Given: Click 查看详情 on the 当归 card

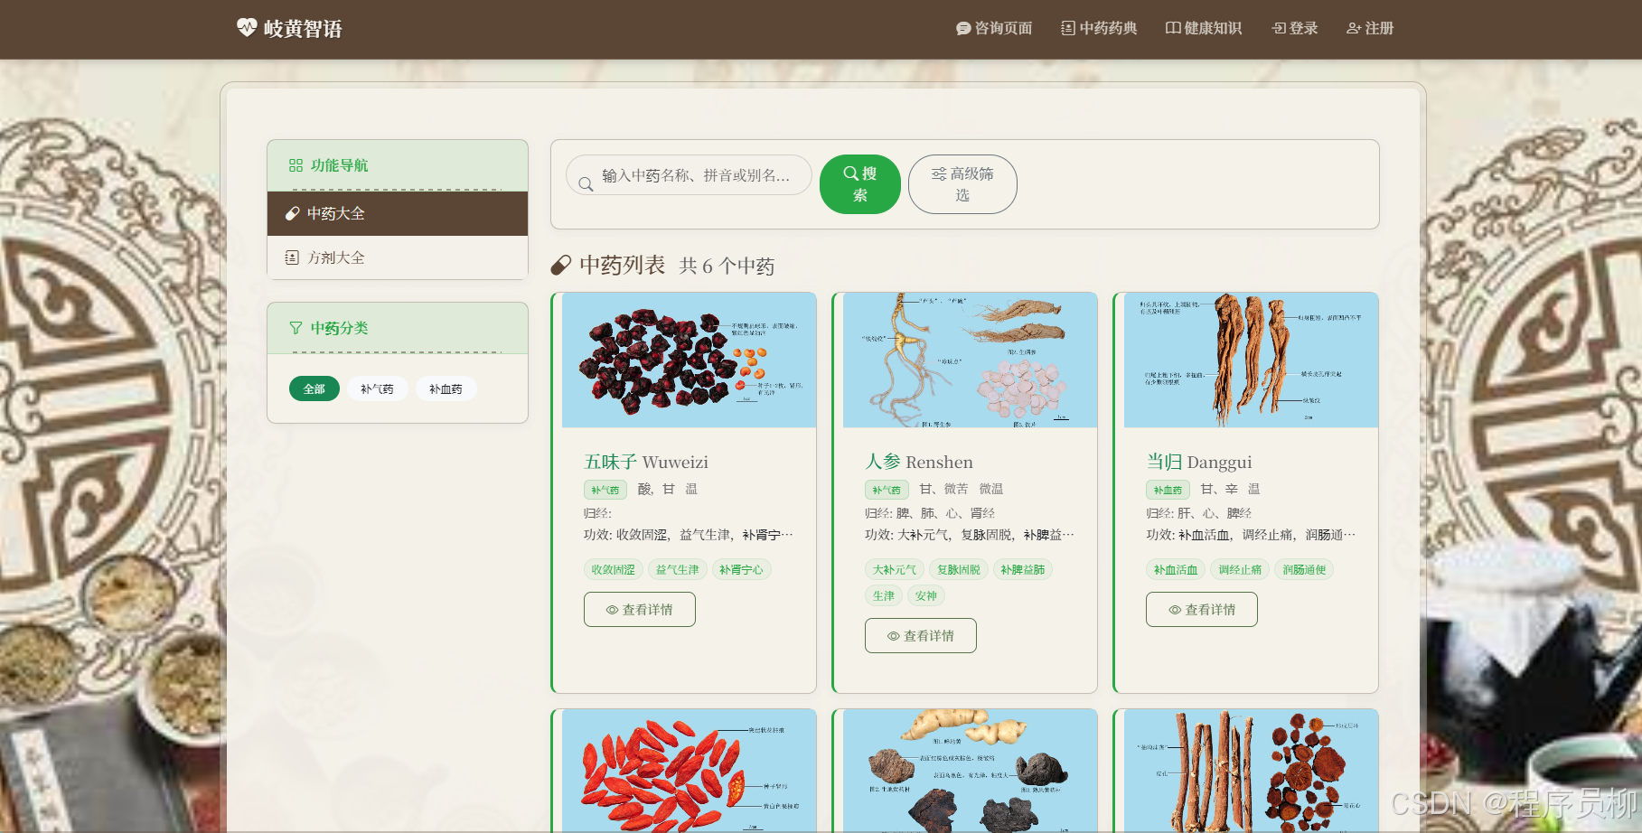Looking at the screenshot, I should pos(1201,609).
